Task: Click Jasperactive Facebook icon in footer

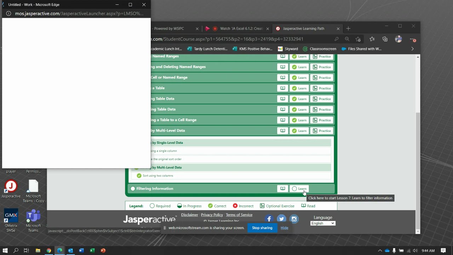Action: pyautogui.click(x=269, y=219)
